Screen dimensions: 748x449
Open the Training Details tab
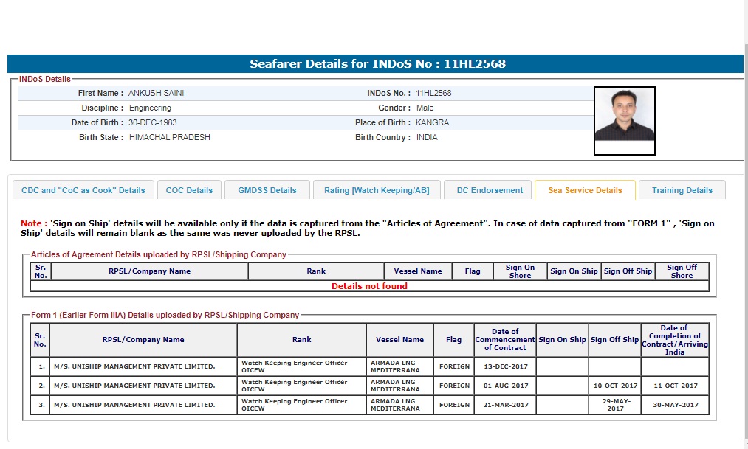[682, 190]
